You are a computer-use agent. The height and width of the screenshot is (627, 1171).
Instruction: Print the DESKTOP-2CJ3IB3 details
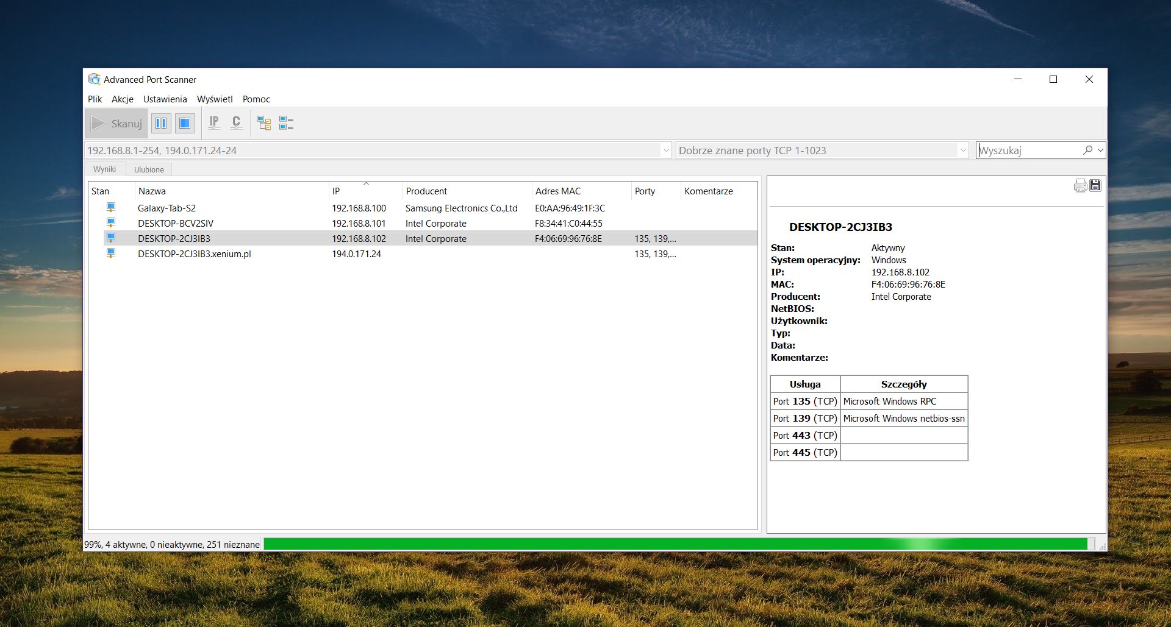click(1081, 185)
